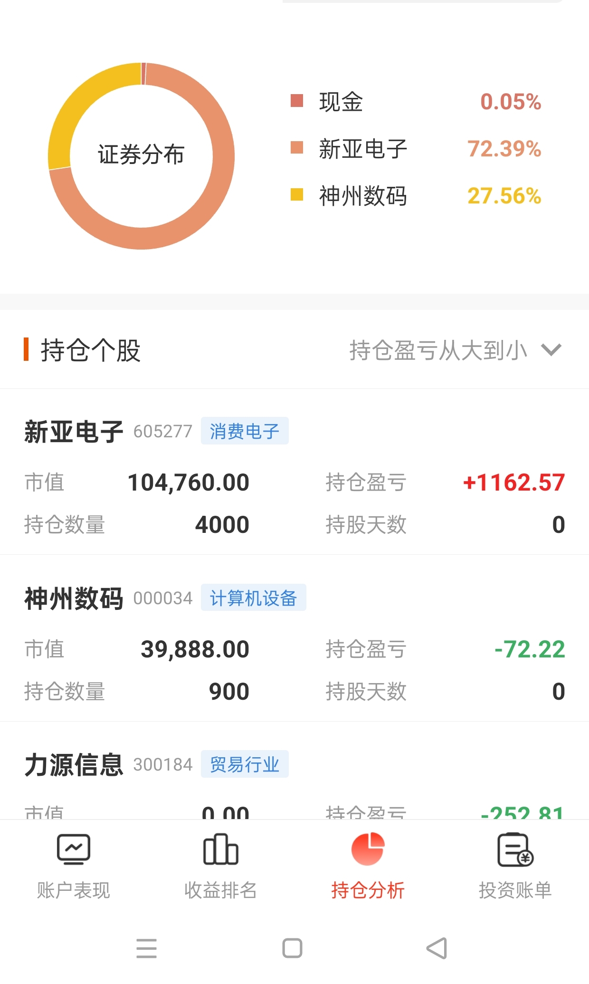The image size is (589, 984).
Task: Select the 神州数码 legend label
Action: tap(363, 196)
